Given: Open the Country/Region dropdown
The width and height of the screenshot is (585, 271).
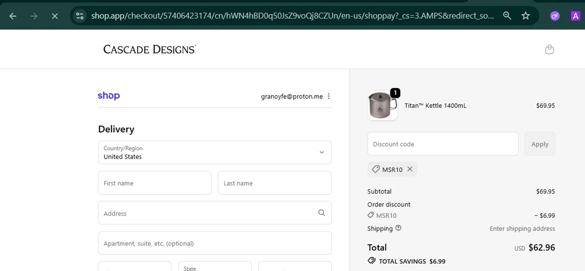Looking at the screenshot, I should tap(214, 152).
